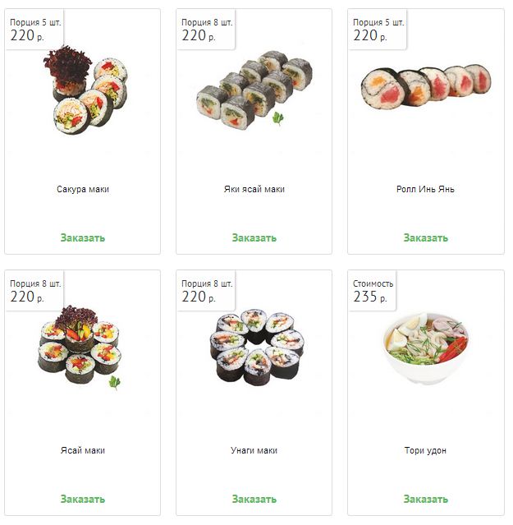Open the Тори удон bowl photo
The width and height of the screenshot is (513, 525).
click(x=426, y=348)
